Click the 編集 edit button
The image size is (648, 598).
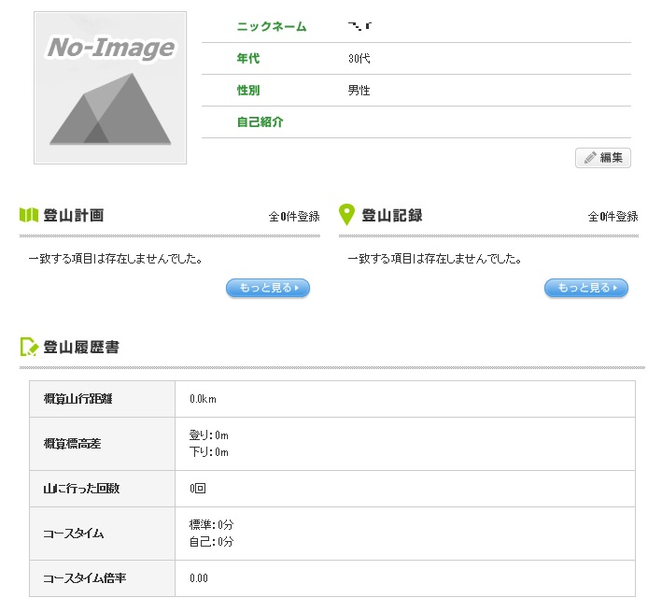(x=603, y=158)
